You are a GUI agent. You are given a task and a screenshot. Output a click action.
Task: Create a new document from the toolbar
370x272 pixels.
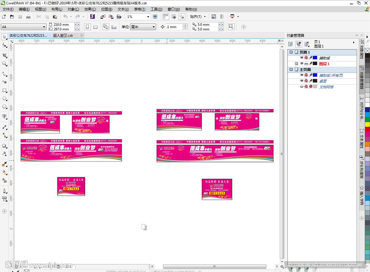4,17
